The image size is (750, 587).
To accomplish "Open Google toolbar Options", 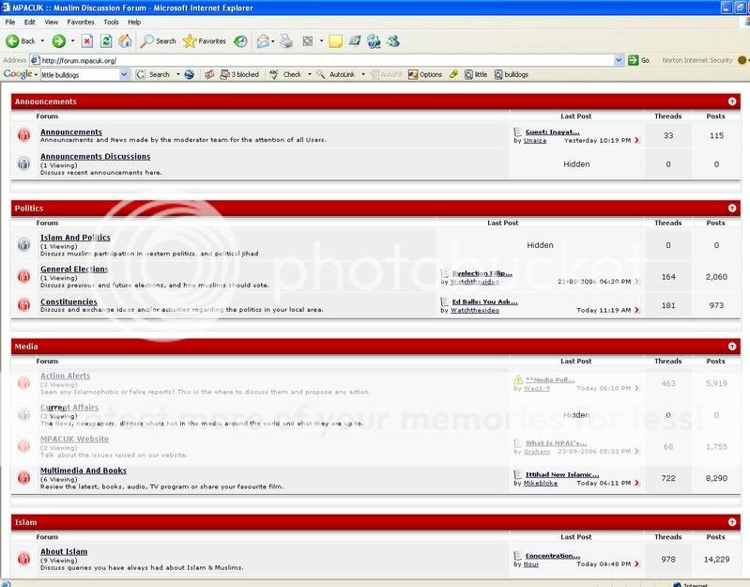I will 424,74.
